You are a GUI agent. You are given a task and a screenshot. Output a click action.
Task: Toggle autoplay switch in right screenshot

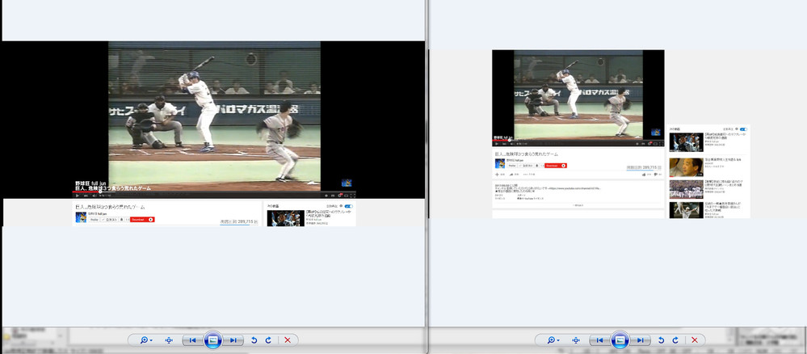click(x=743, y=129)
